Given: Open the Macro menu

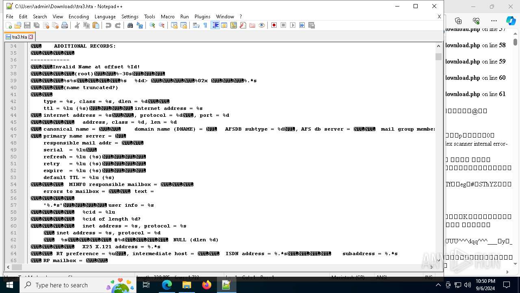Looking at the screenshot, I should pos(167,17).
